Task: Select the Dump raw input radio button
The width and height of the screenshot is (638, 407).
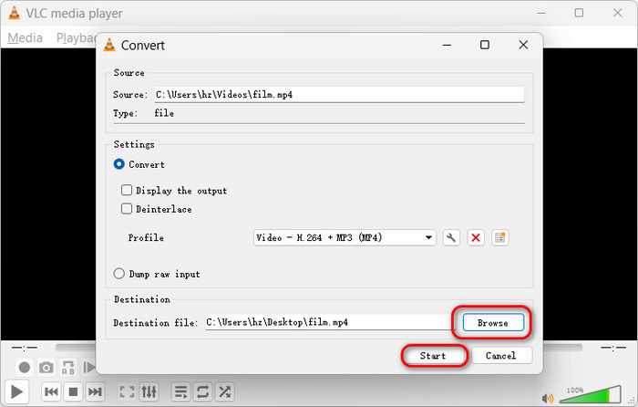Action: coord(118,274)
